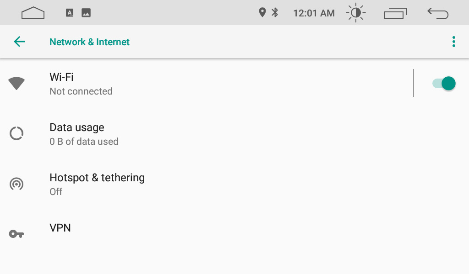Open the brightness adjustment icon
The image size is (469, 274).
[356, 12]
